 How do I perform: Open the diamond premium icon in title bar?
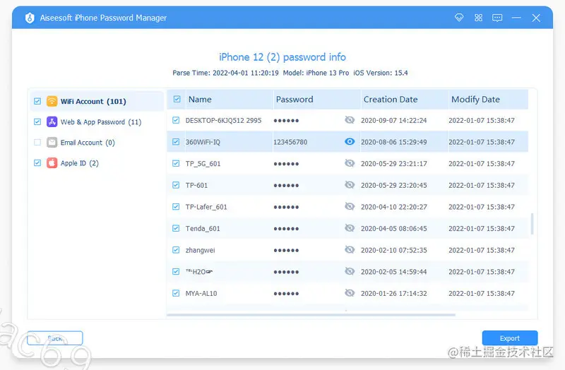click(458, 18)
